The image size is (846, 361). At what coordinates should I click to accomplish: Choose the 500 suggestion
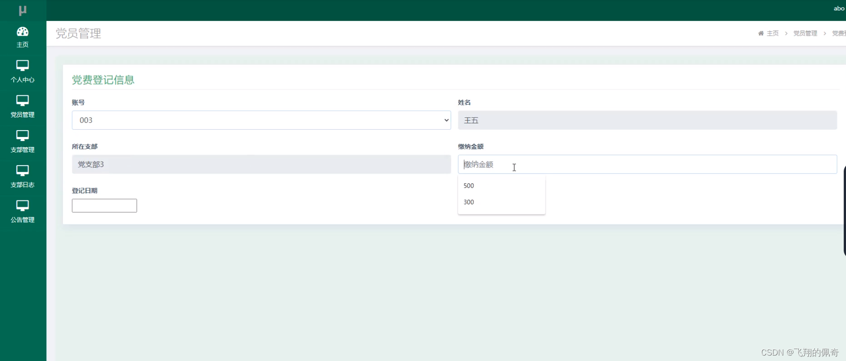(x=502, y=185)
